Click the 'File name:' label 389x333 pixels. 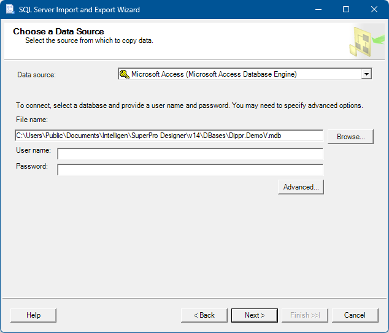(32, 120)
